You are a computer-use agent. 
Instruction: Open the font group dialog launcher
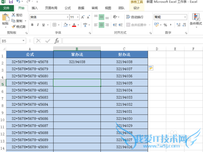90,33
